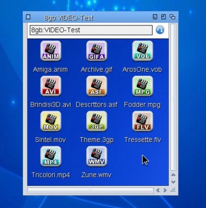Click the Descrittors.asf file icon

click(97, 86)
